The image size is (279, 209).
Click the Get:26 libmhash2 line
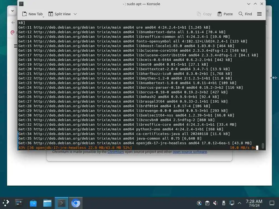tap(119, 97)
